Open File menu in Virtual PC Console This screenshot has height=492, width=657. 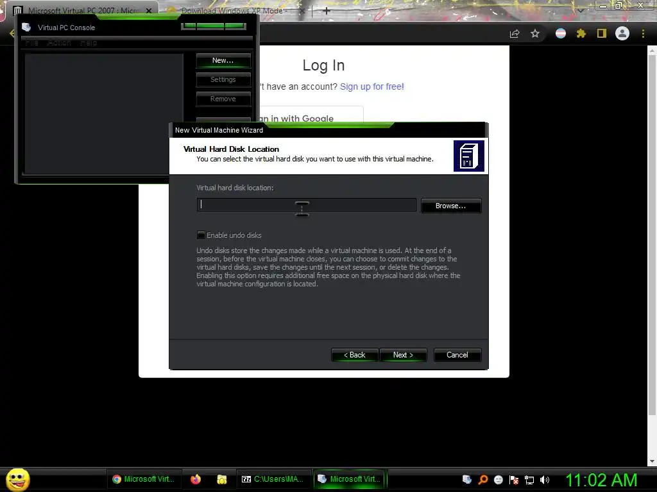[x=32, y=43]
